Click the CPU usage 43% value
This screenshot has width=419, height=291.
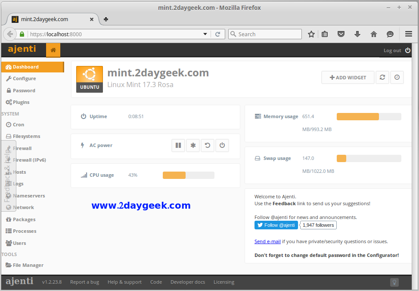pyautogui.click(x=133, y=175)
